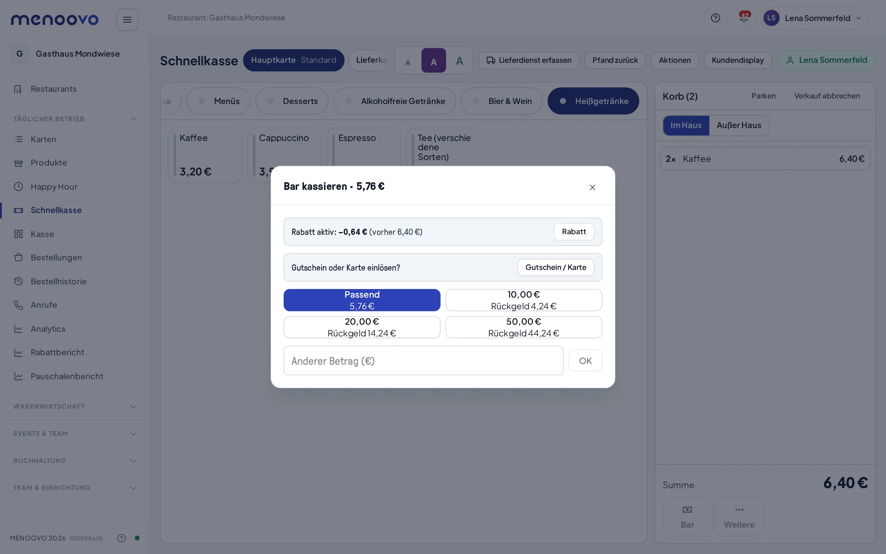
Task: Focus the Anderer Betrag input field
Action: (x=423, y=360)
